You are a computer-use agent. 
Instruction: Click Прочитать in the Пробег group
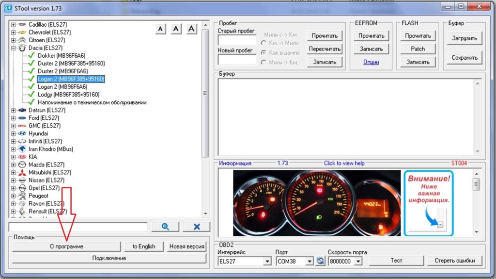[325, 36]
